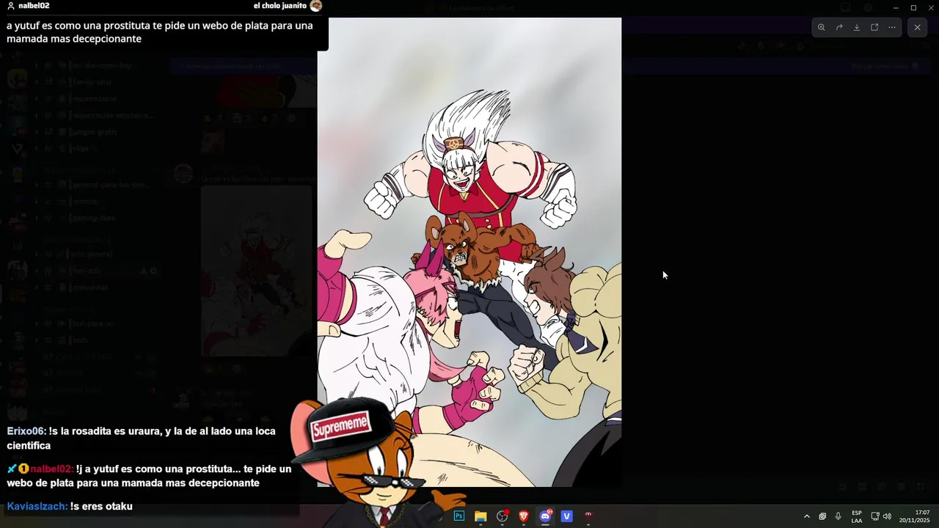This screenshot has height=528, width=939.
Task: Click the image thumbnail in Discord chat behind
Action: [257, 271]
